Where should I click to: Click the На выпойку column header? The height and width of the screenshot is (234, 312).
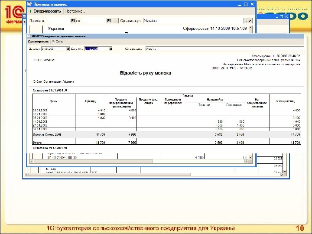(215, 99)
